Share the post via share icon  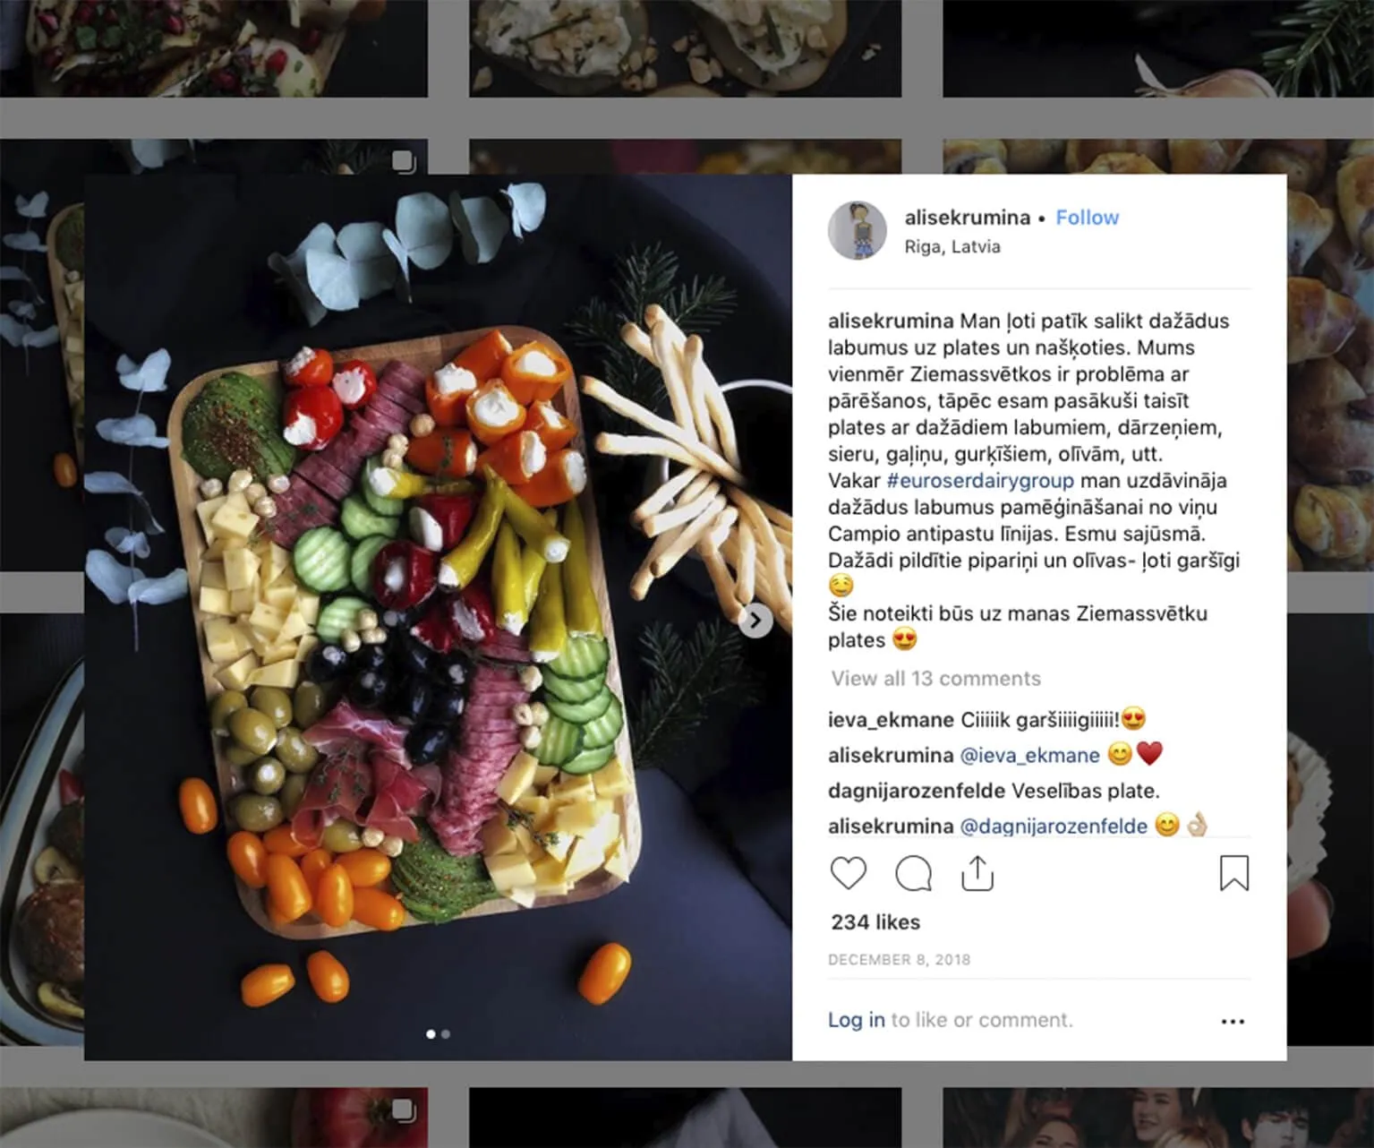[977, 873]
